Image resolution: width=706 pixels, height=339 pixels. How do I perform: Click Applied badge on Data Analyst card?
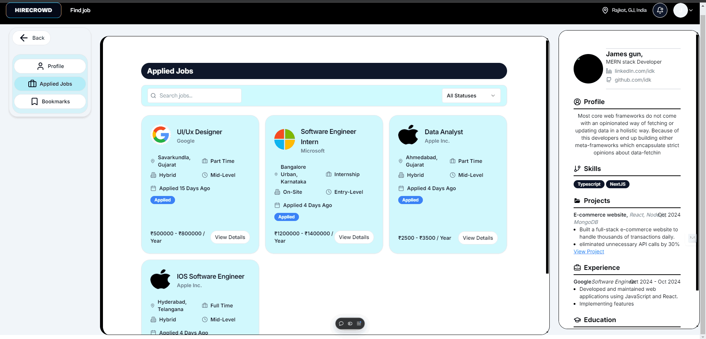coord(410,200)
